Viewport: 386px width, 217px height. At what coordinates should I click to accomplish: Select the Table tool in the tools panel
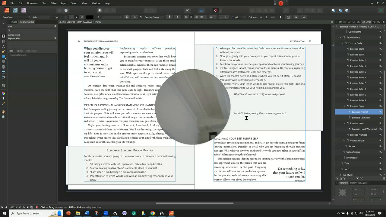3,41
